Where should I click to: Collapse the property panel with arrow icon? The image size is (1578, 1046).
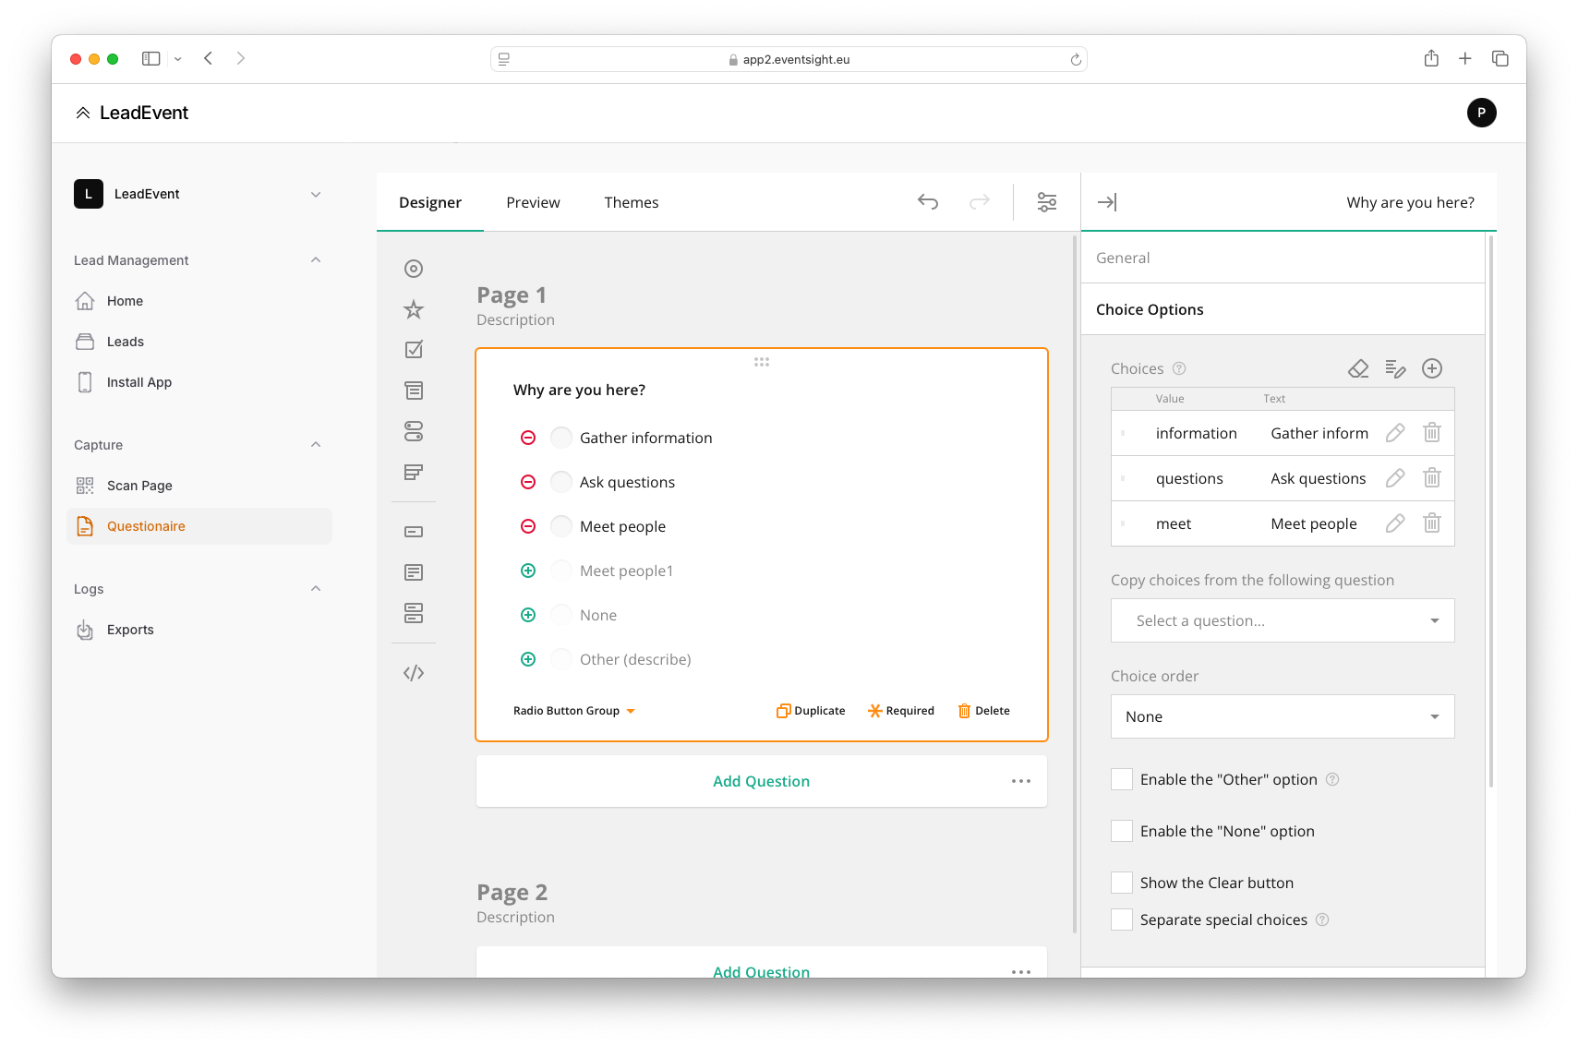tap(1106, 202)
